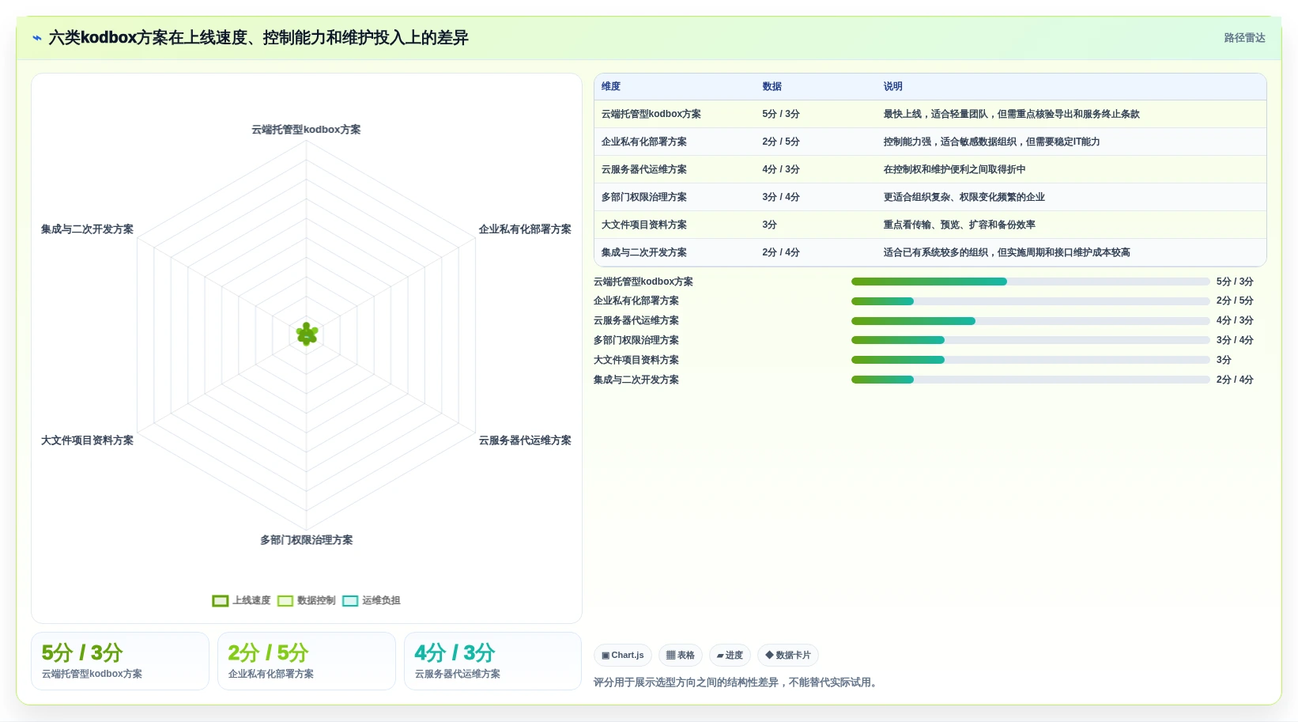The width and height of the screenshot is (1298, 722).
Task: Toggle the 运维负担 legend swatch
Action: tap(350, 601)
